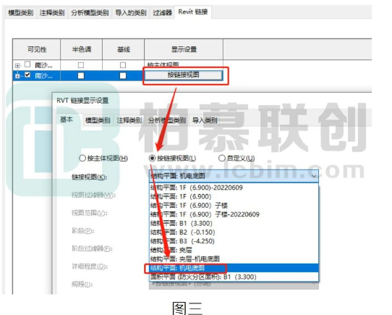Pick 结构平面: B2 (-0.150) from list
This screenshot has height=315, width=392.
(234, 232)
